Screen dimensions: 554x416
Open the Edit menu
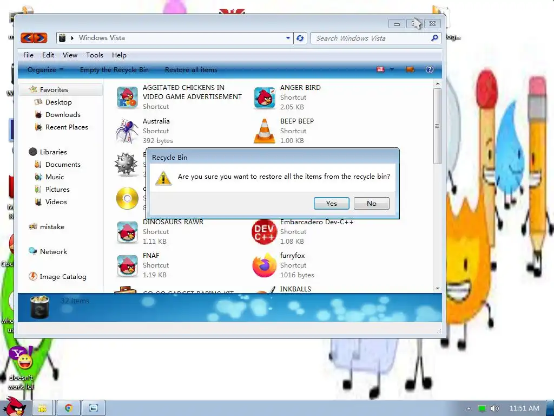[x=48, y=55]
